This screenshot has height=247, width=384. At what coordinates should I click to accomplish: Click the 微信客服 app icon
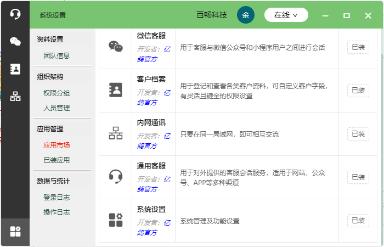pyautogui.click(x=116, y=47)
